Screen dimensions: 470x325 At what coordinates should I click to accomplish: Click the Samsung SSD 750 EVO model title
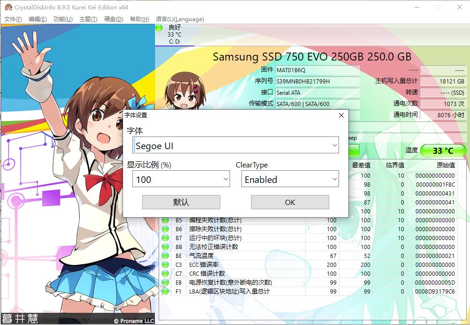pyautogui.click(x=312, y=57)
